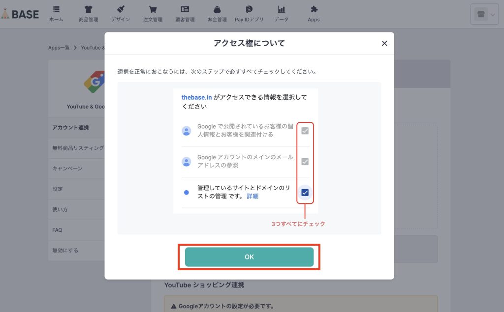504x312 pixels.
Task: Open デザイン paintbrush icon
Action: tap(121, 9)
